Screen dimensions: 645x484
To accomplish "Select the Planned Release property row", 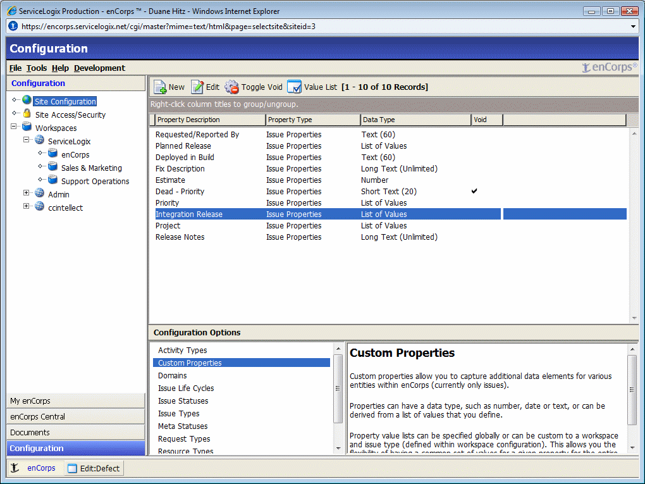I will (390, 146).
